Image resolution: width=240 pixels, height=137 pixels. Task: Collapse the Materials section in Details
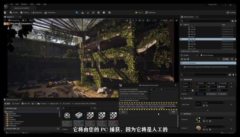coord(181,114)
